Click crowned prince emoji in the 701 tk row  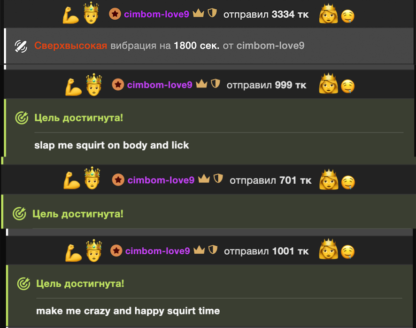click(92, 178)
